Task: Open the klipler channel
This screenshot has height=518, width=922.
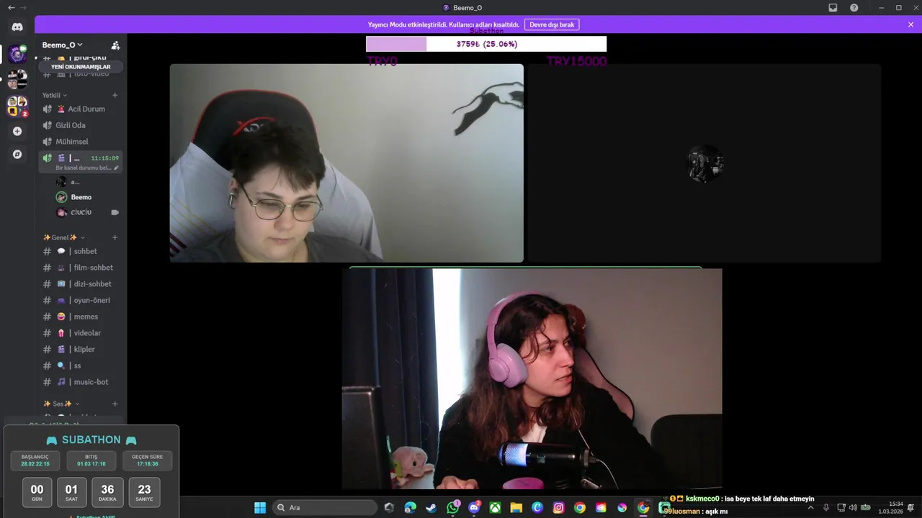Action: click(x=80, y=349)
